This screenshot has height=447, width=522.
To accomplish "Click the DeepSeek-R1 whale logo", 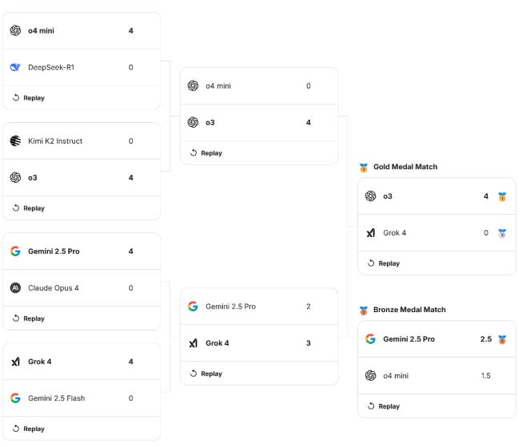I will (x=15, y=67).
